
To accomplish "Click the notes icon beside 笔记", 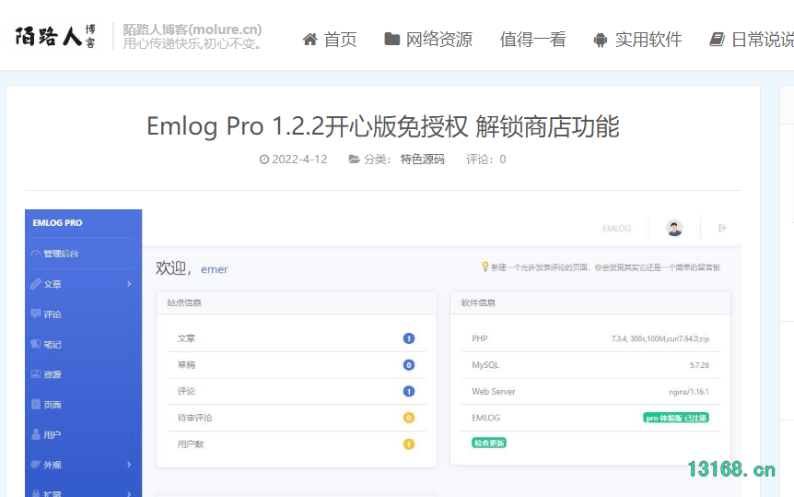I will pyautogui.click(x=36, y=344).
